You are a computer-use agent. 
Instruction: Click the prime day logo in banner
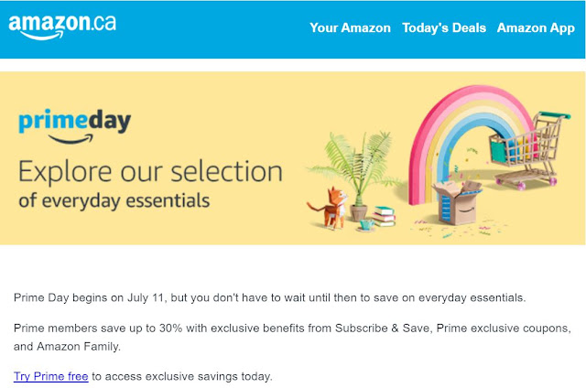[75, 126]
